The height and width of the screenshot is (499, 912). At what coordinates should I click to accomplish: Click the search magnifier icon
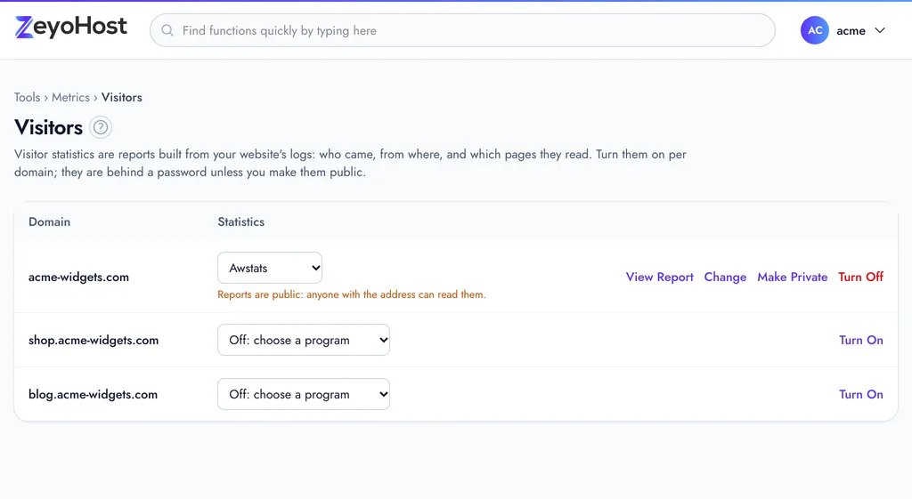click(x=167, y=30)
